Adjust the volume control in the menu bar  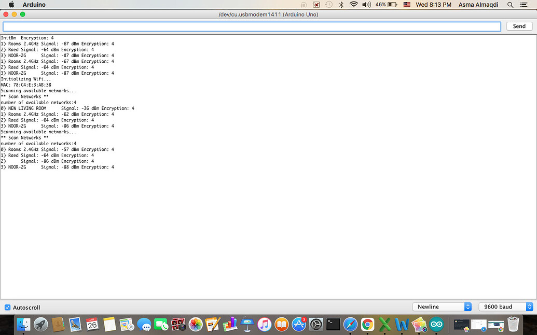366,4
